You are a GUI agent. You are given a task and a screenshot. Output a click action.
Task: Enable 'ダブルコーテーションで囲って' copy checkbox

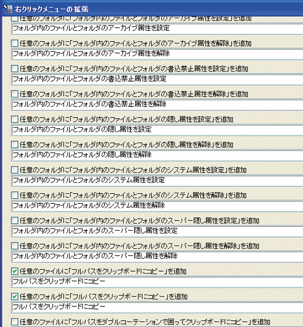point(15,322)
